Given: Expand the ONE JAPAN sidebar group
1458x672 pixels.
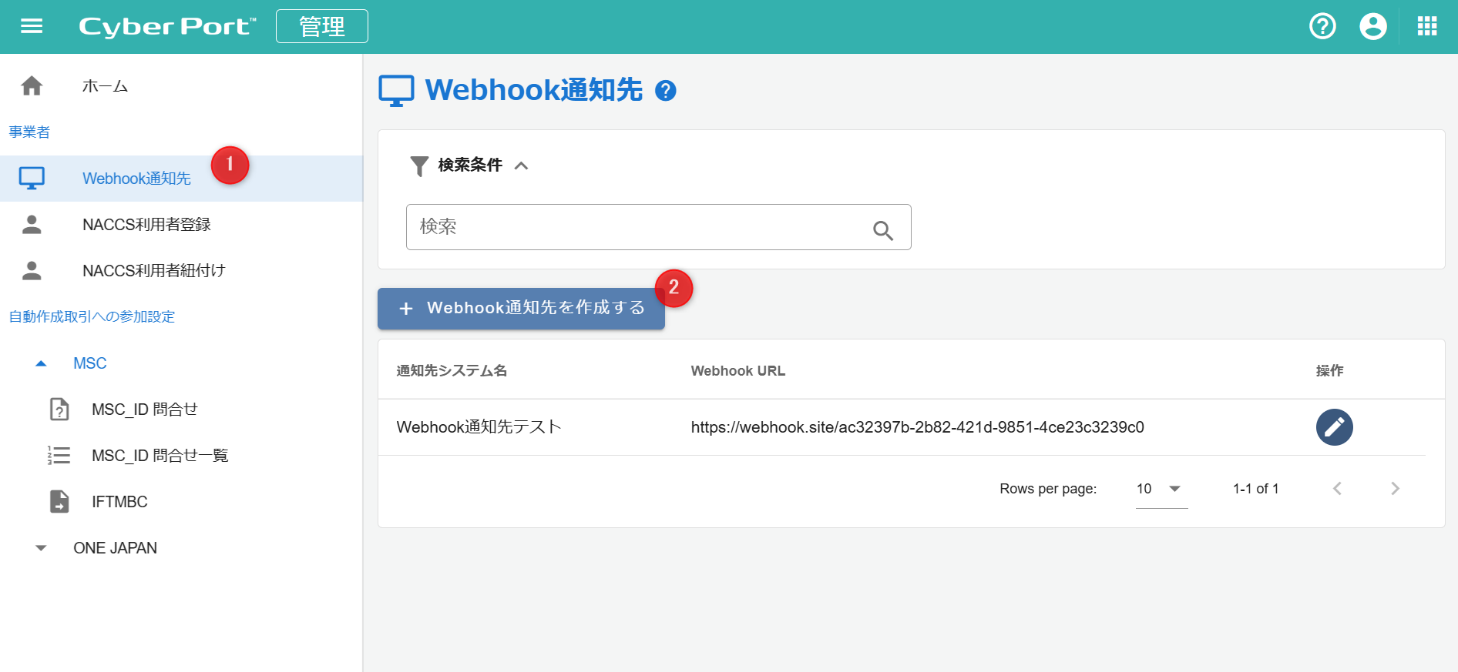Looking at the screenshot, I should (42, 548).
